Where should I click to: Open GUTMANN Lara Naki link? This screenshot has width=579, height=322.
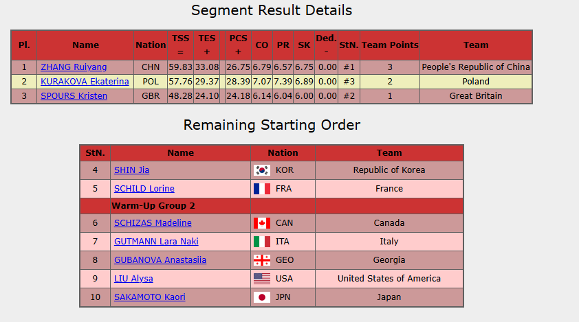(x=155, y=242)
